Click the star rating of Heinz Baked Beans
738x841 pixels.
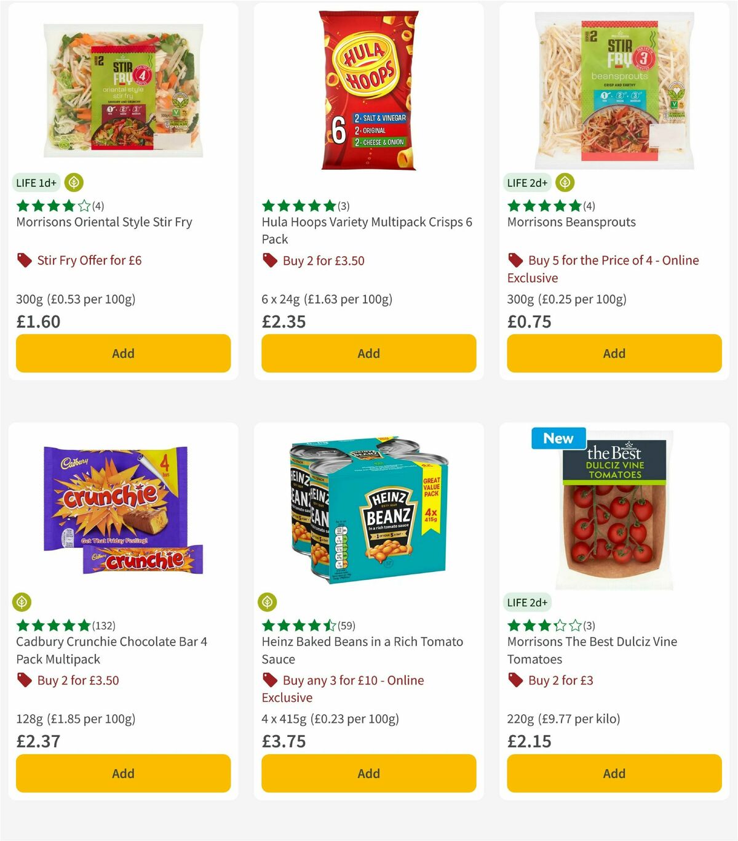pos(298,625)
